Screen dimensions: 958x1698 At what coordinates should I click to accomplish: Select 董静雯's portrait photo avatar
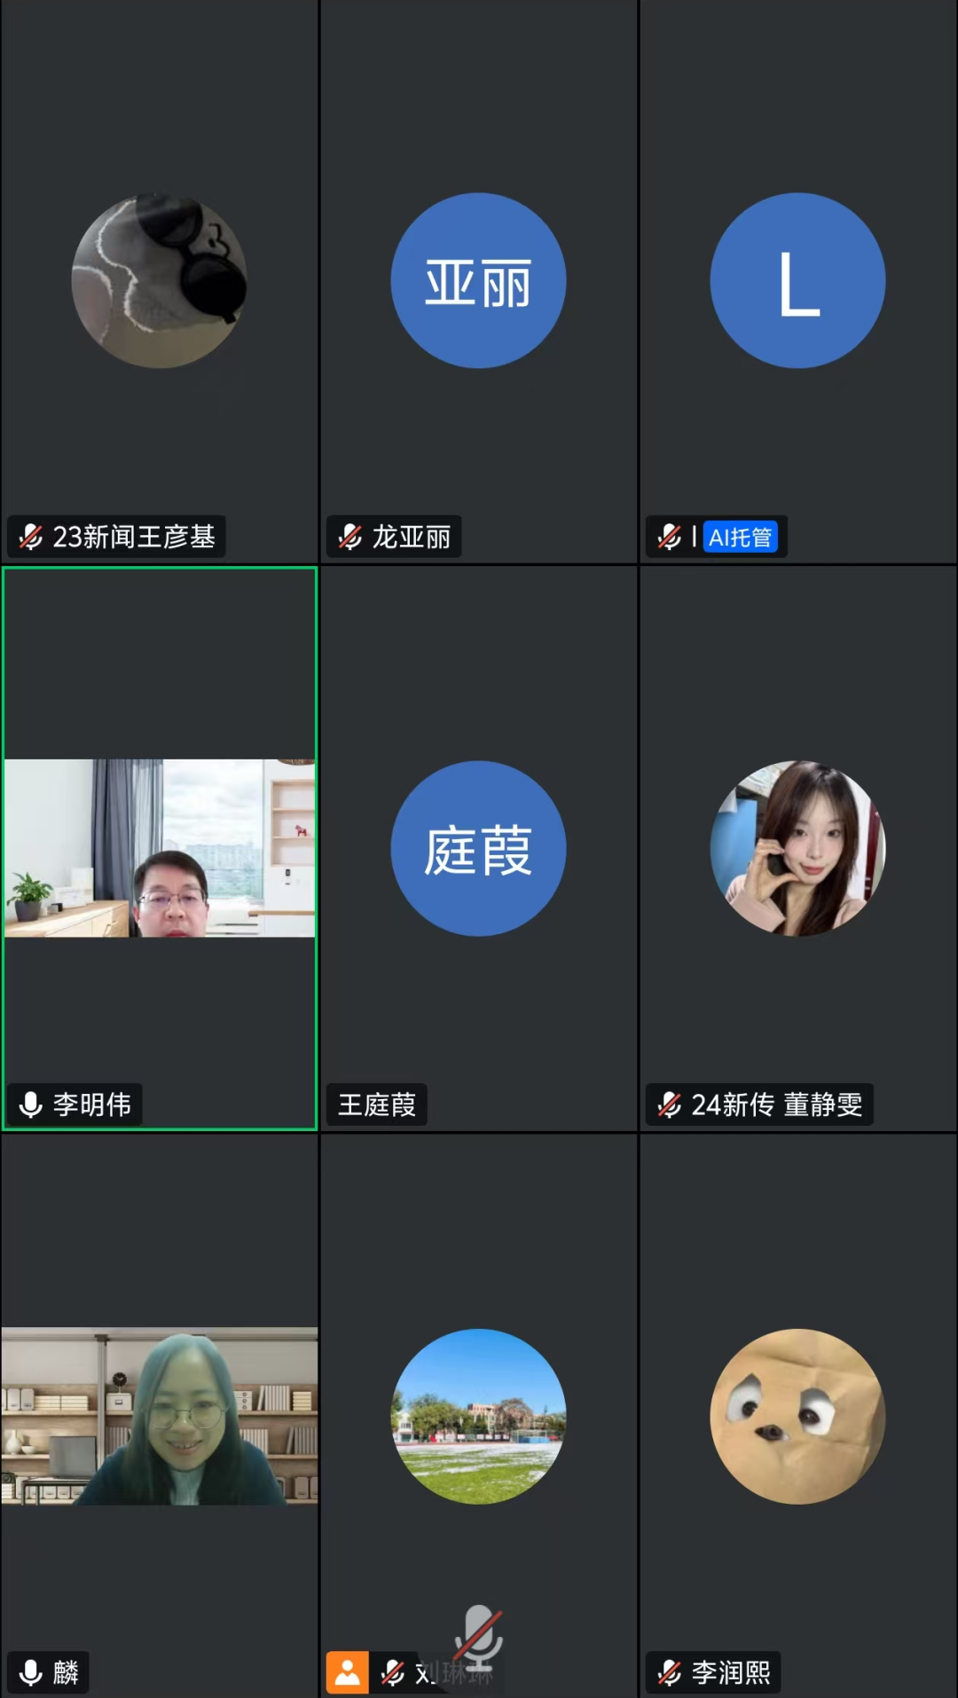pyautogui.click(x=798, y=848)
